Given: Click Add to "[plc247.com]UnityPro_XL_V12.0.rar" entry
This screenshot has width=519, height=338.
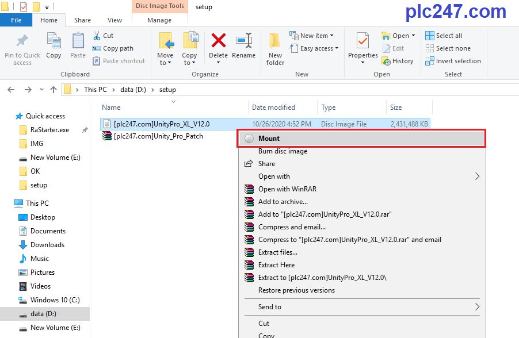Looking at the screenshot, I should (361, 214).
